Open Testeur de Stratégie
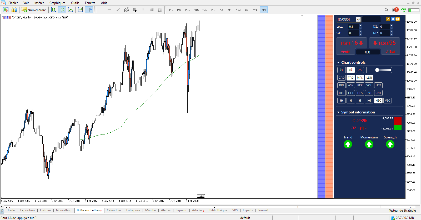This screenshot has width=421, height=220. (x=402, y=211)
